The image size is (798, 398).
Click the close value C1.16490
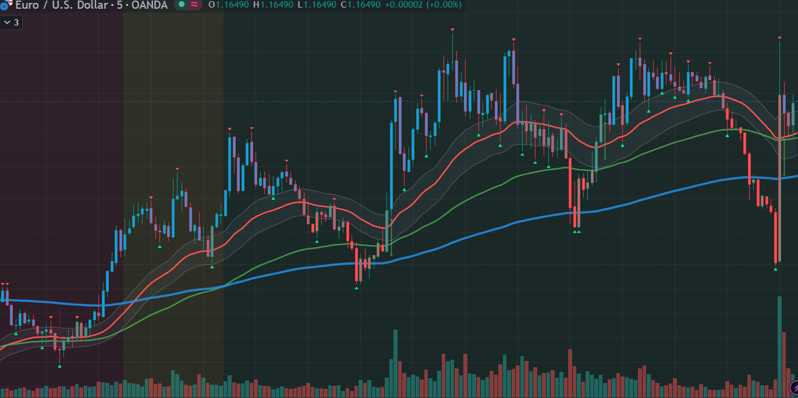click(360, 5)
